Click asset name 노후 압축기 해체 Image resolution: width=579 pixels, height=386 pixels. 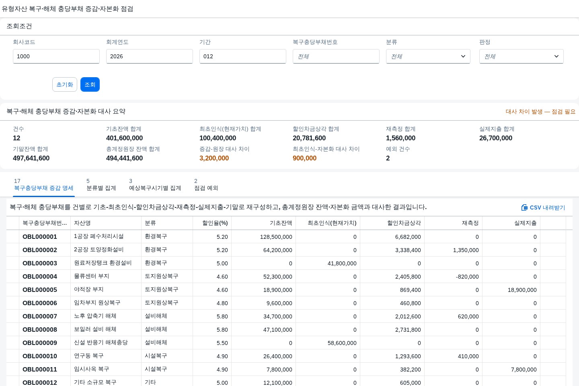[x=95, y=316]
